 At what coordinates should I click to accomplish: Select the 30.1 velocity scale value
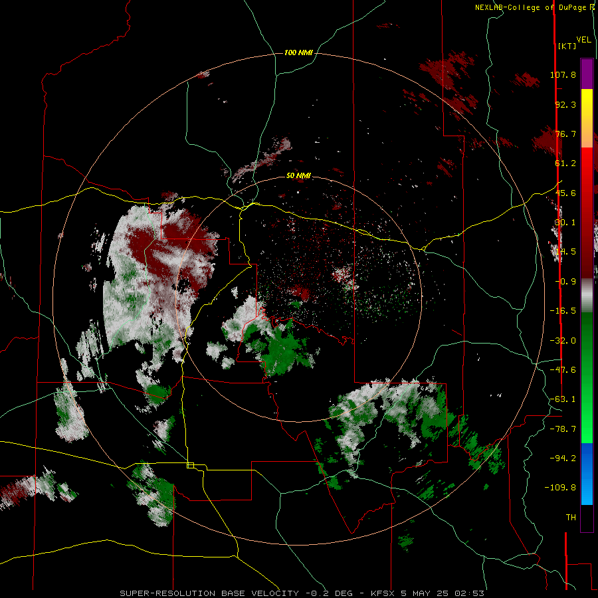(x=565, y=223)
